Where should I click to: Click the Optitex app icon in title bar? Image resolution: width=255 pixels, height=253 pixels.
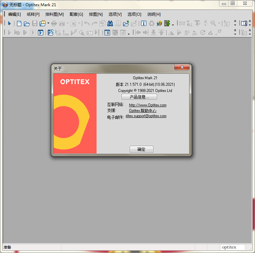coord(5,5)
